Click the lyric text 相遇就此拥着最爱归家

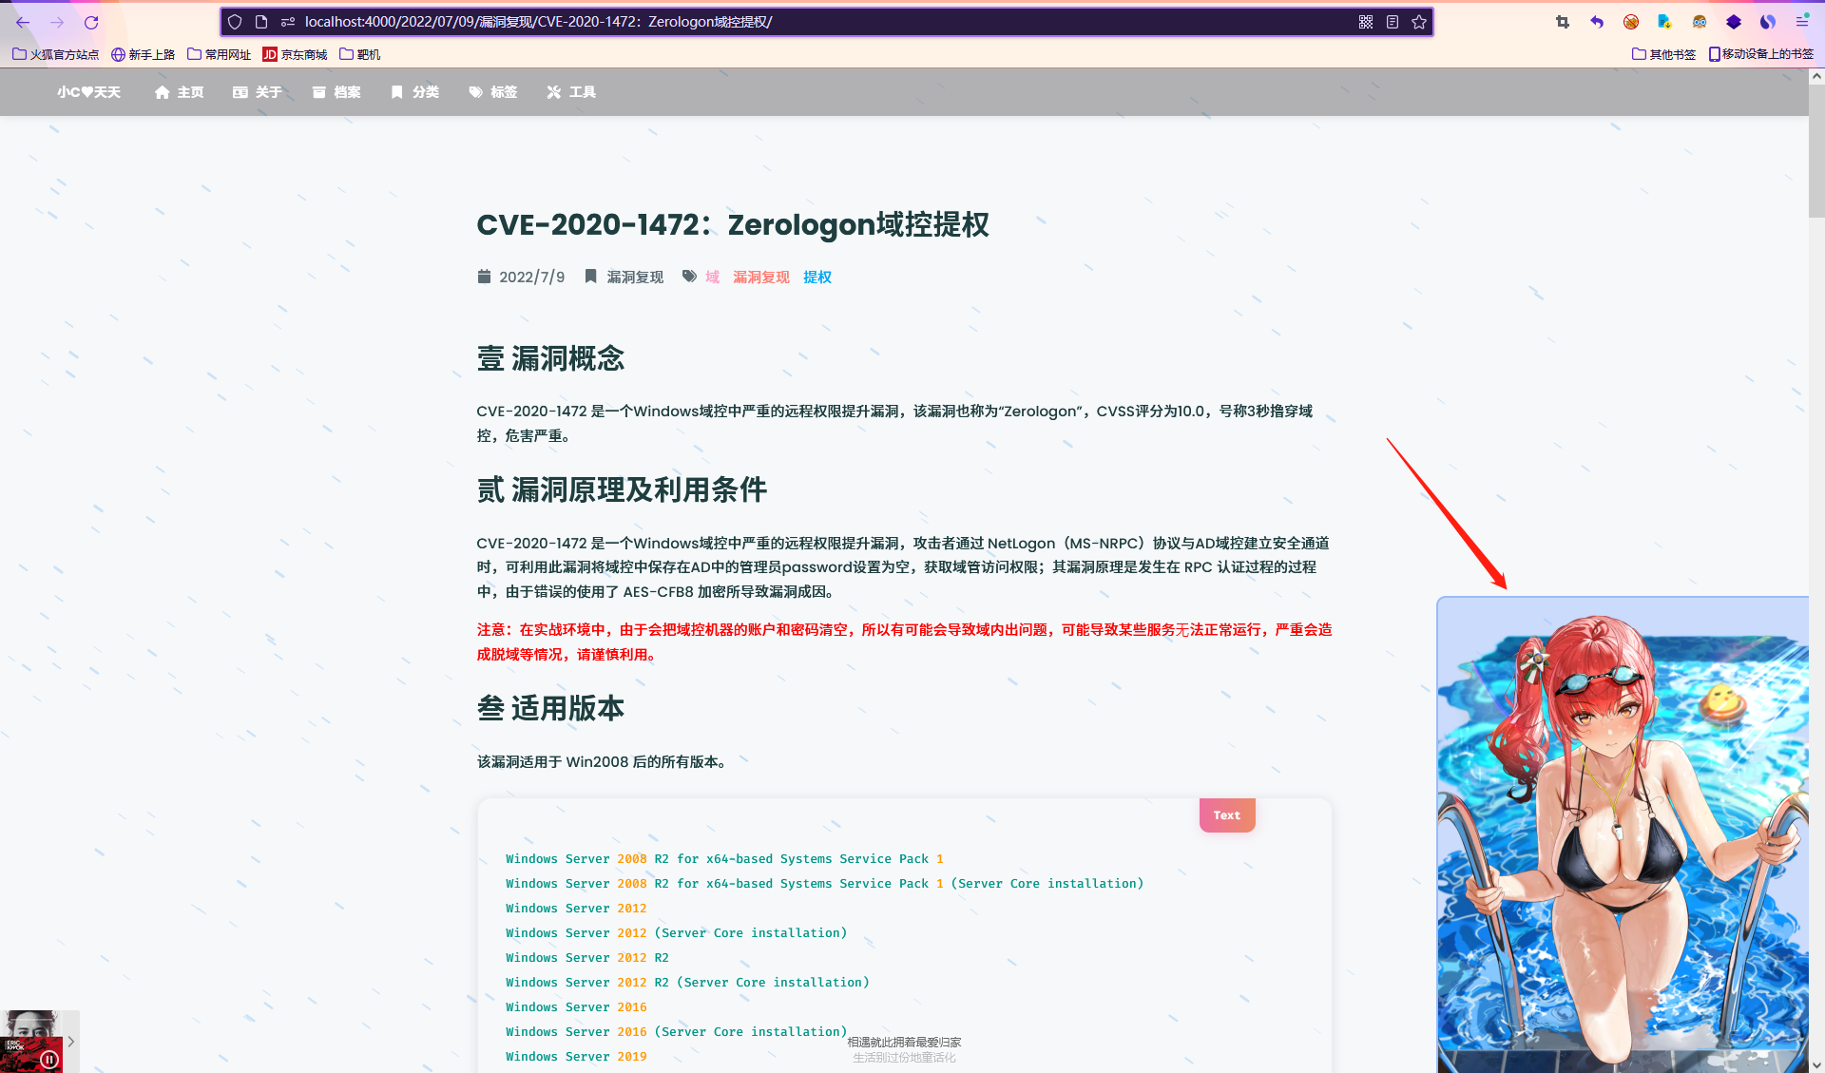(x=904, y=1042)
